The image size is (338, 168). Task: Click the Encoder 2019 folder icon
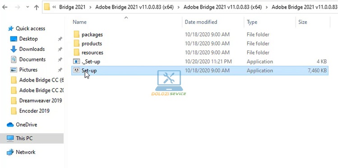(x=14, y=111)
